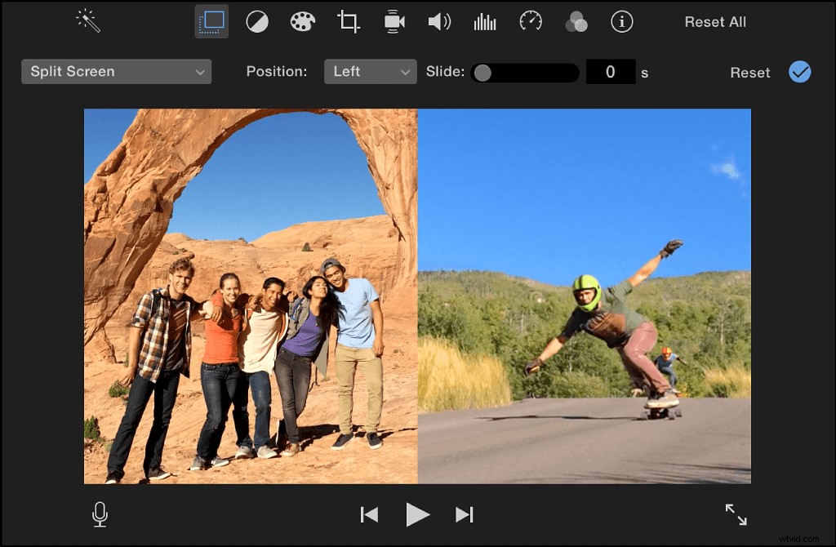The image size is (836, 547).
Task: Confirm changes with the blue checkmark
Action: click(800, 72)
